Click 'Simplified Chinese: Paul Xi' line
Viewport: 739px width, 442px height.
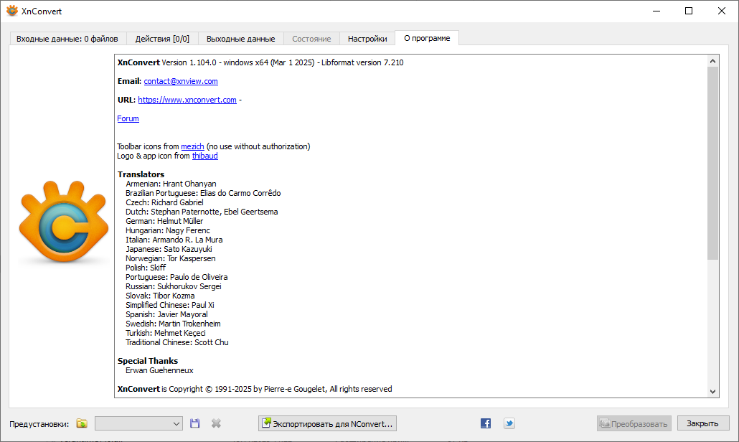170,306
